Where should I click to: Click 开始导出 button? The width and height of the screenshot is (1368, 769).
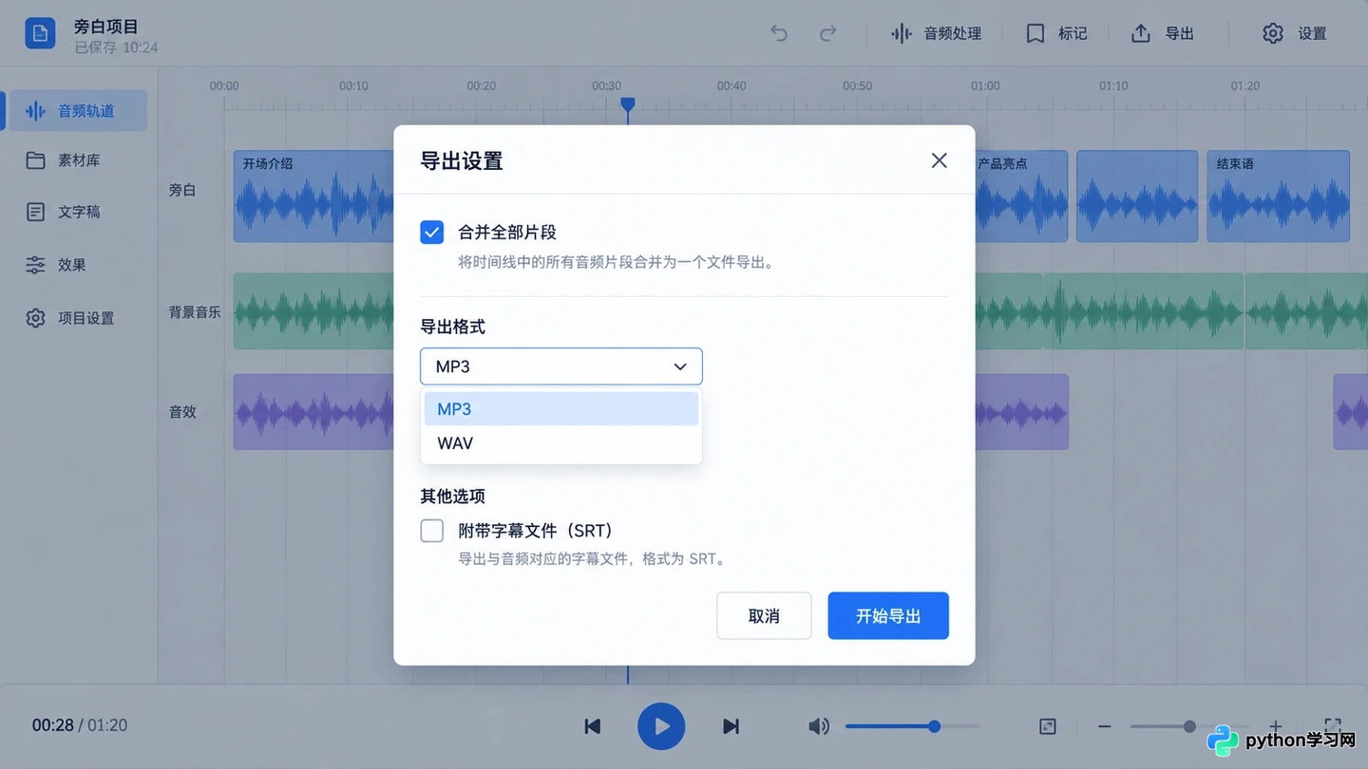[888, 616]
